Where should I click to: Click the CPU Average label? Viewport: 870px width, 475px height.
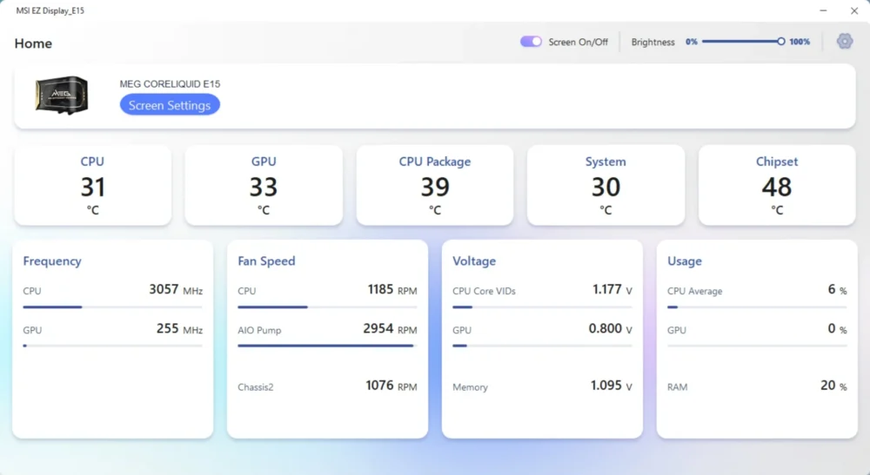(x=694, y=291)
